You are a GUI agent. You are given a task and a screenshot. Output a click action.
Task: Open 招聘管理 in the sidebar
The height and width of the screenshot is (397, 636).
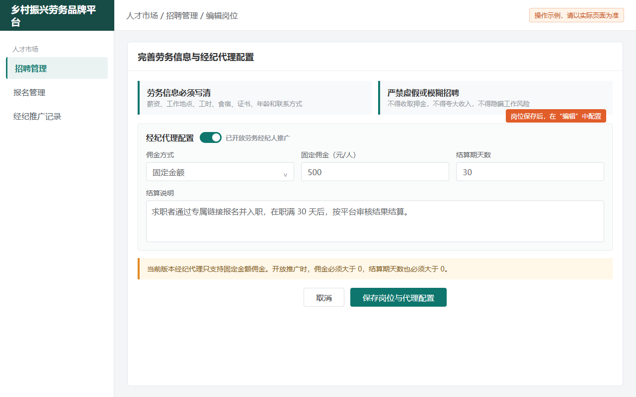tap(57, 68)
